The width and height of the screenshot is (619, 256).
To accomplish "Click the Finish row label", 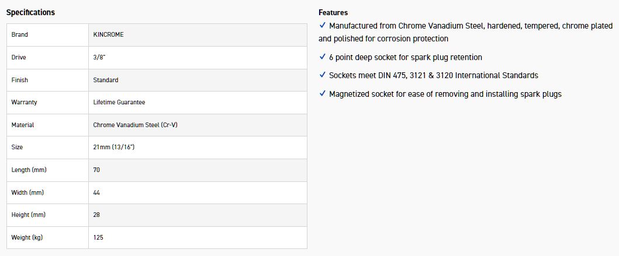I will coord(20,80).
